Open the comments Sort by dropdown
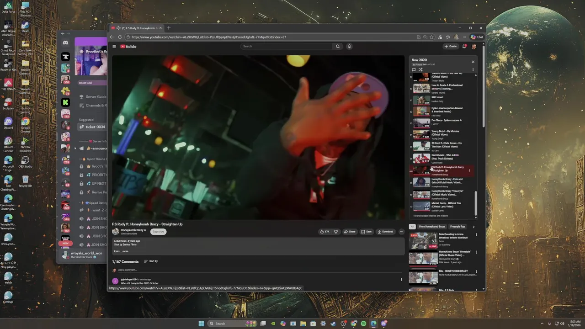 pyautogui.click(x=151, y=261)
